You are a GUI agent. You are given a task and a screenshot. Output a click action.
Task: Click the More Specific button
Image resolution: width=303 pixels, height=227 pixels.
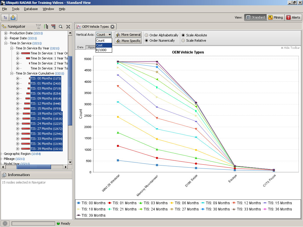(128, 41)
